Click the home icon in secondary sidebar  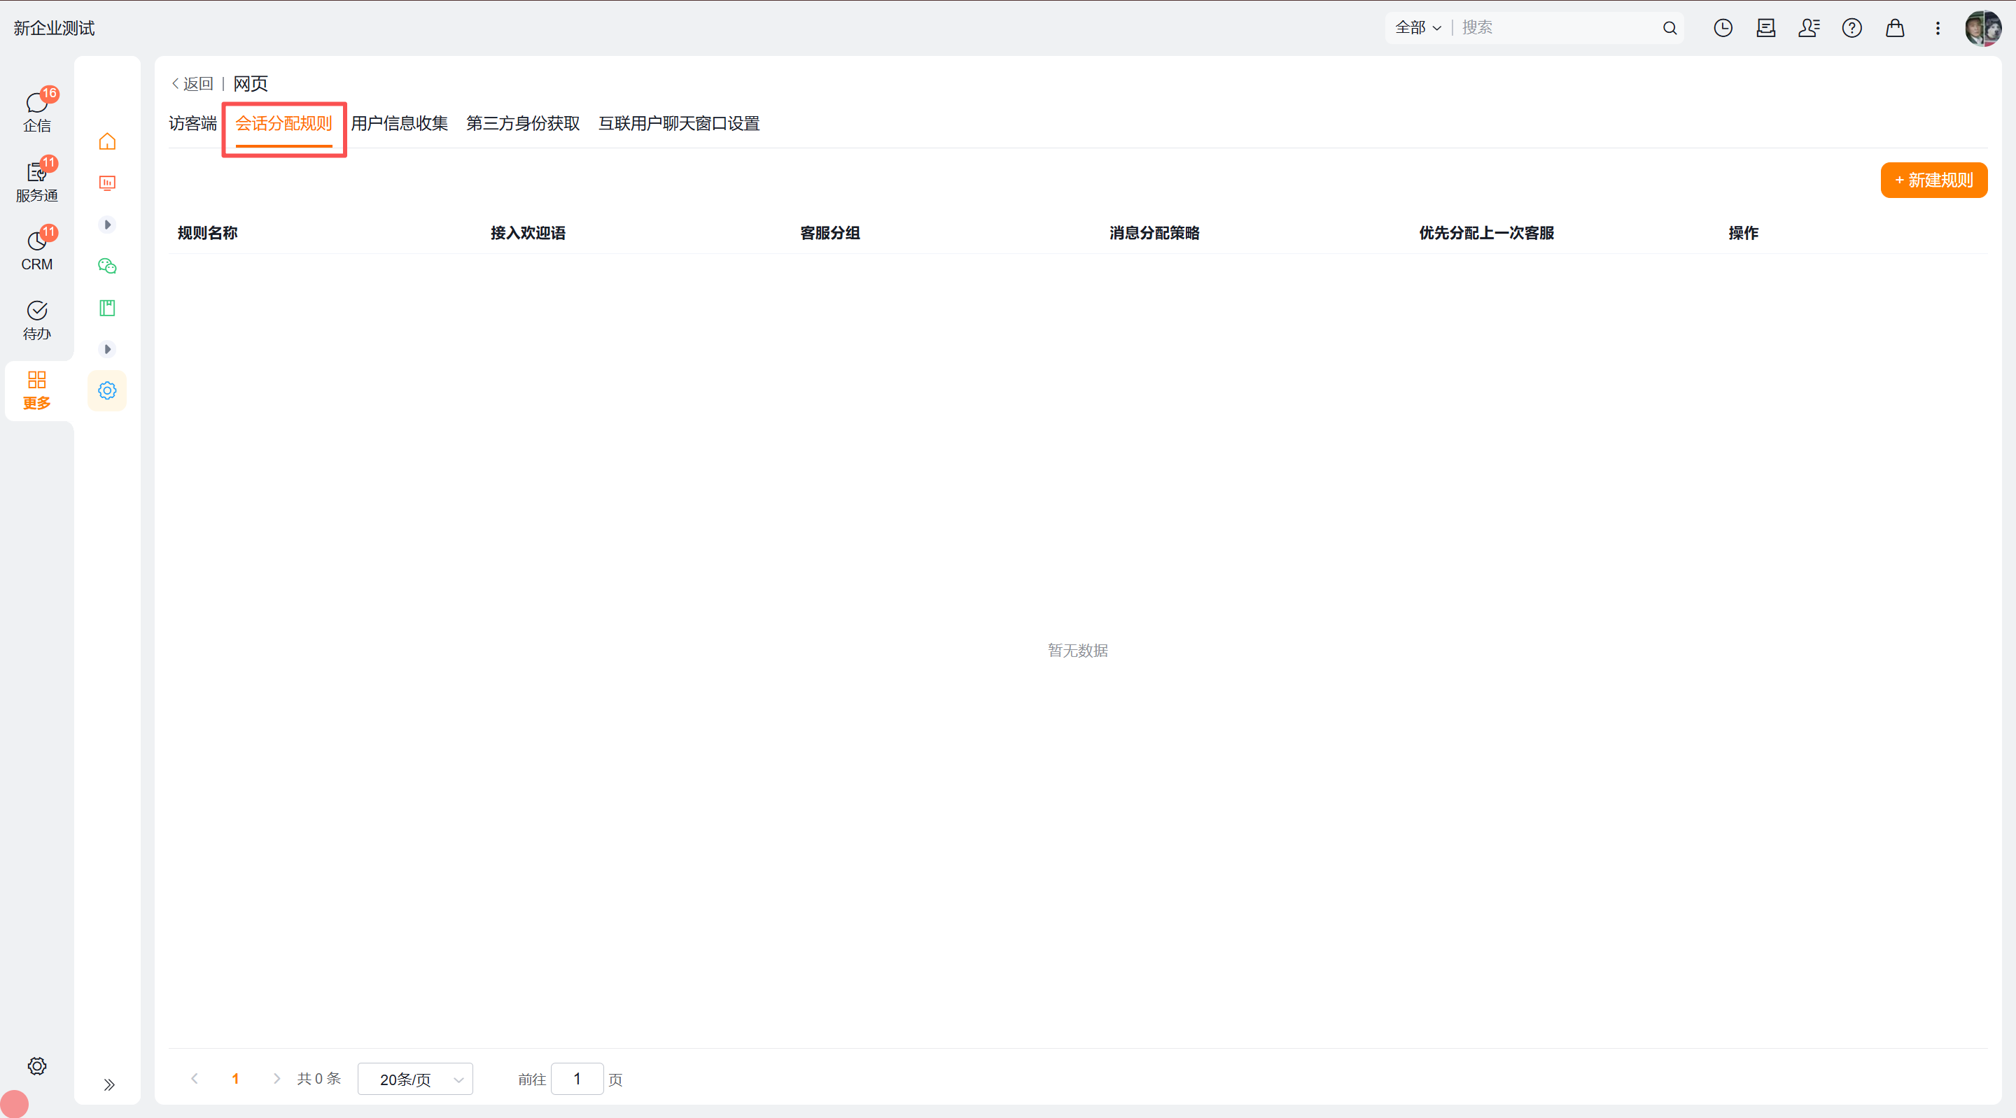(107, 141)
